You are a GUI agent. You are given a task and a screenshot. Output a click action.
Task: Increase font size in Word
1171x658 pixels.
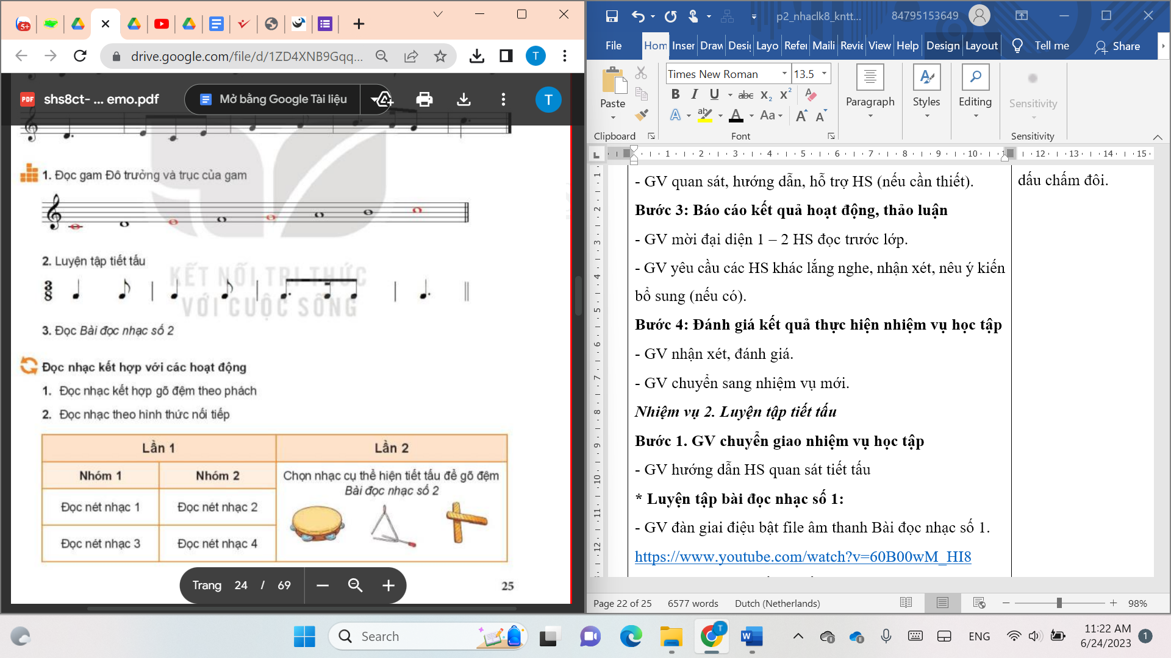click(801, 115)
